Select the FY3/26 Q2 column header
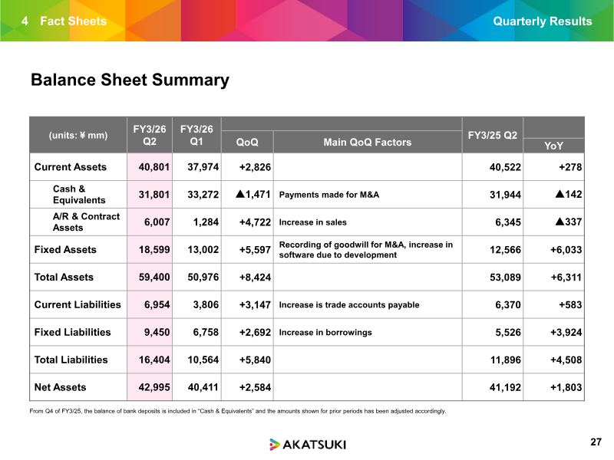614x460 pixels. (150, 135)
